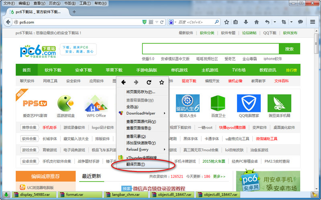Click the site search input field

point(211,49)
